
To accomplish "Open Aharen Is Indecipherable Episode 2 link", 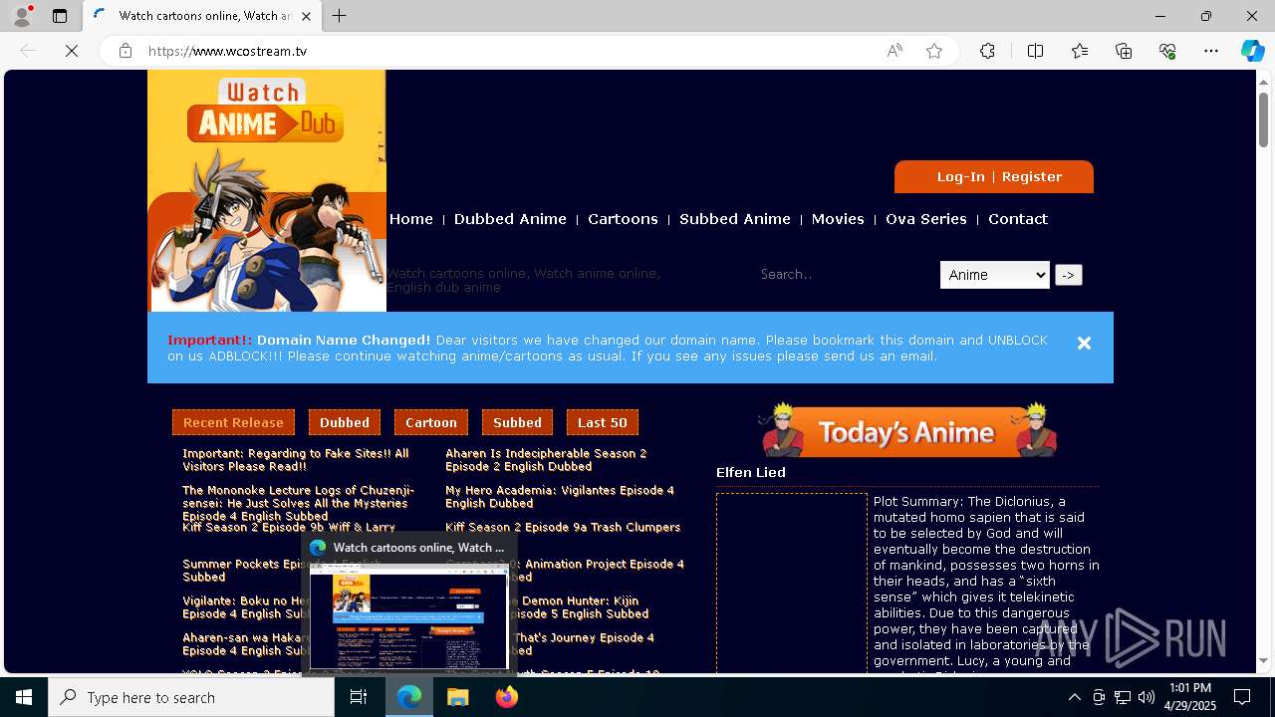I will (x=546, y=460).
